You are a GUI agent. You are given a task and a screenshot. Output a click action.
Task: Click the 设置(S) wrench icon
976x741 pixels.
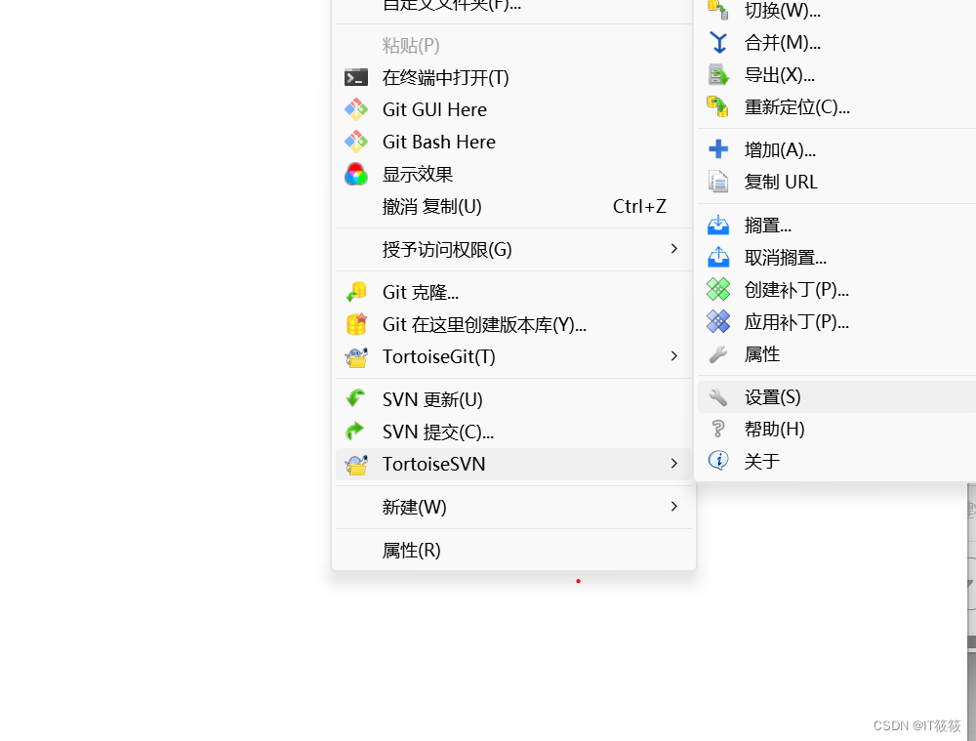pyautogui.click(x=718, y=397)
